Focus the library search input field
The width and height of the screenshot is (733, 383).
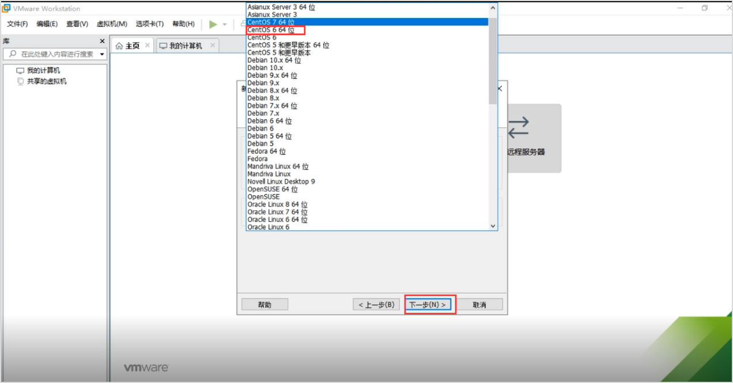56,54
